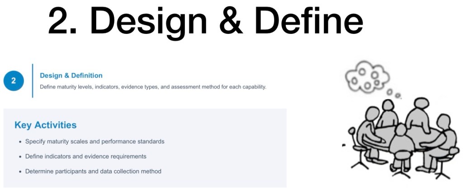Select 'Specify maturity scales and performance standards' text
Viewport: 463px width, 194px height.
point(94,142)
